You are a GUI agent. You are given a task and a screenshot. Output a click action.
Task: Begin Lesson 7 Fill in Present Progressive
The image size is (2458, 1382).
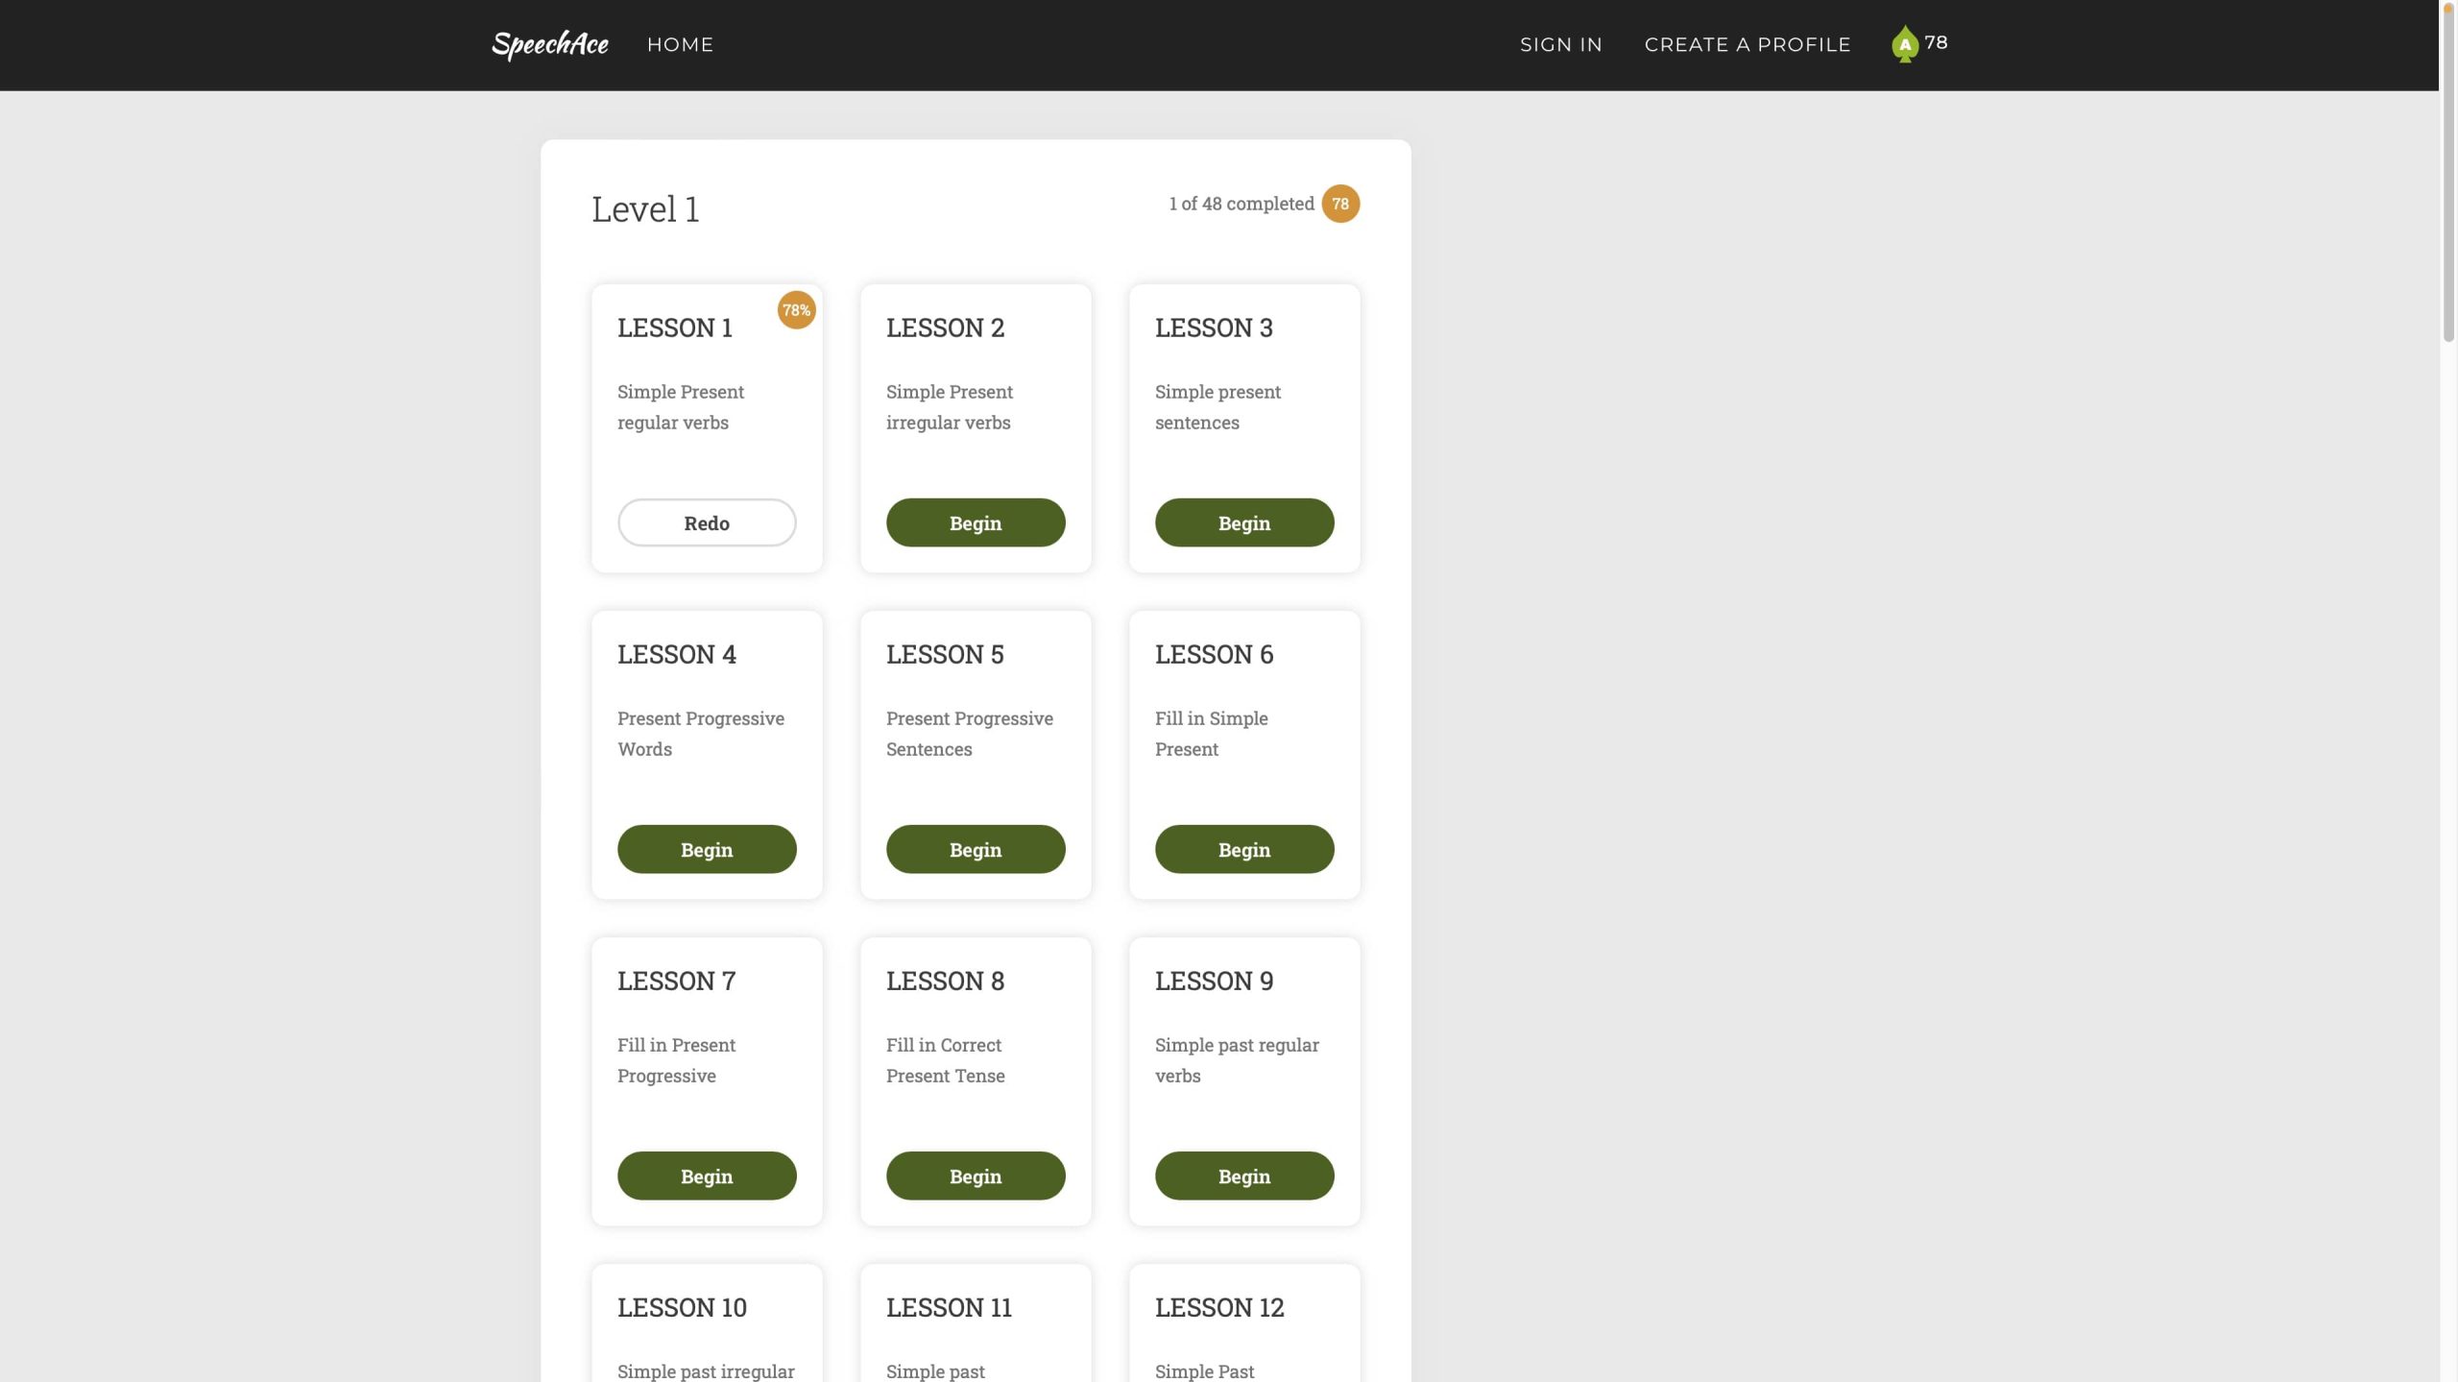point(707,1176)
